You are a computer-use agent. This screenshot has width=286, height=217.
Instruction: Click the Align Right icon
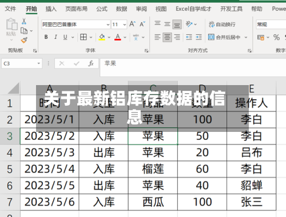pos(177,37)
